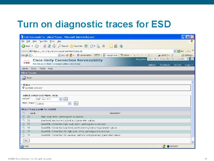Click the Save floppy disk icon
This screenshot has width=214, height=161.
pos(24,78)
